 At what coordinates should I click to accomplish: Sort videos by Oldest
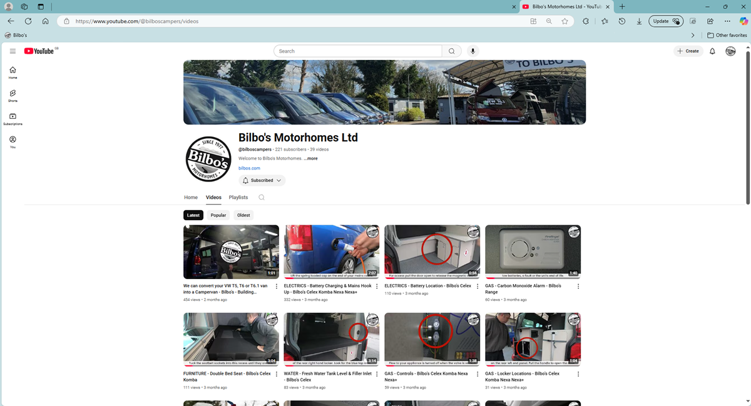click(243, 215)
